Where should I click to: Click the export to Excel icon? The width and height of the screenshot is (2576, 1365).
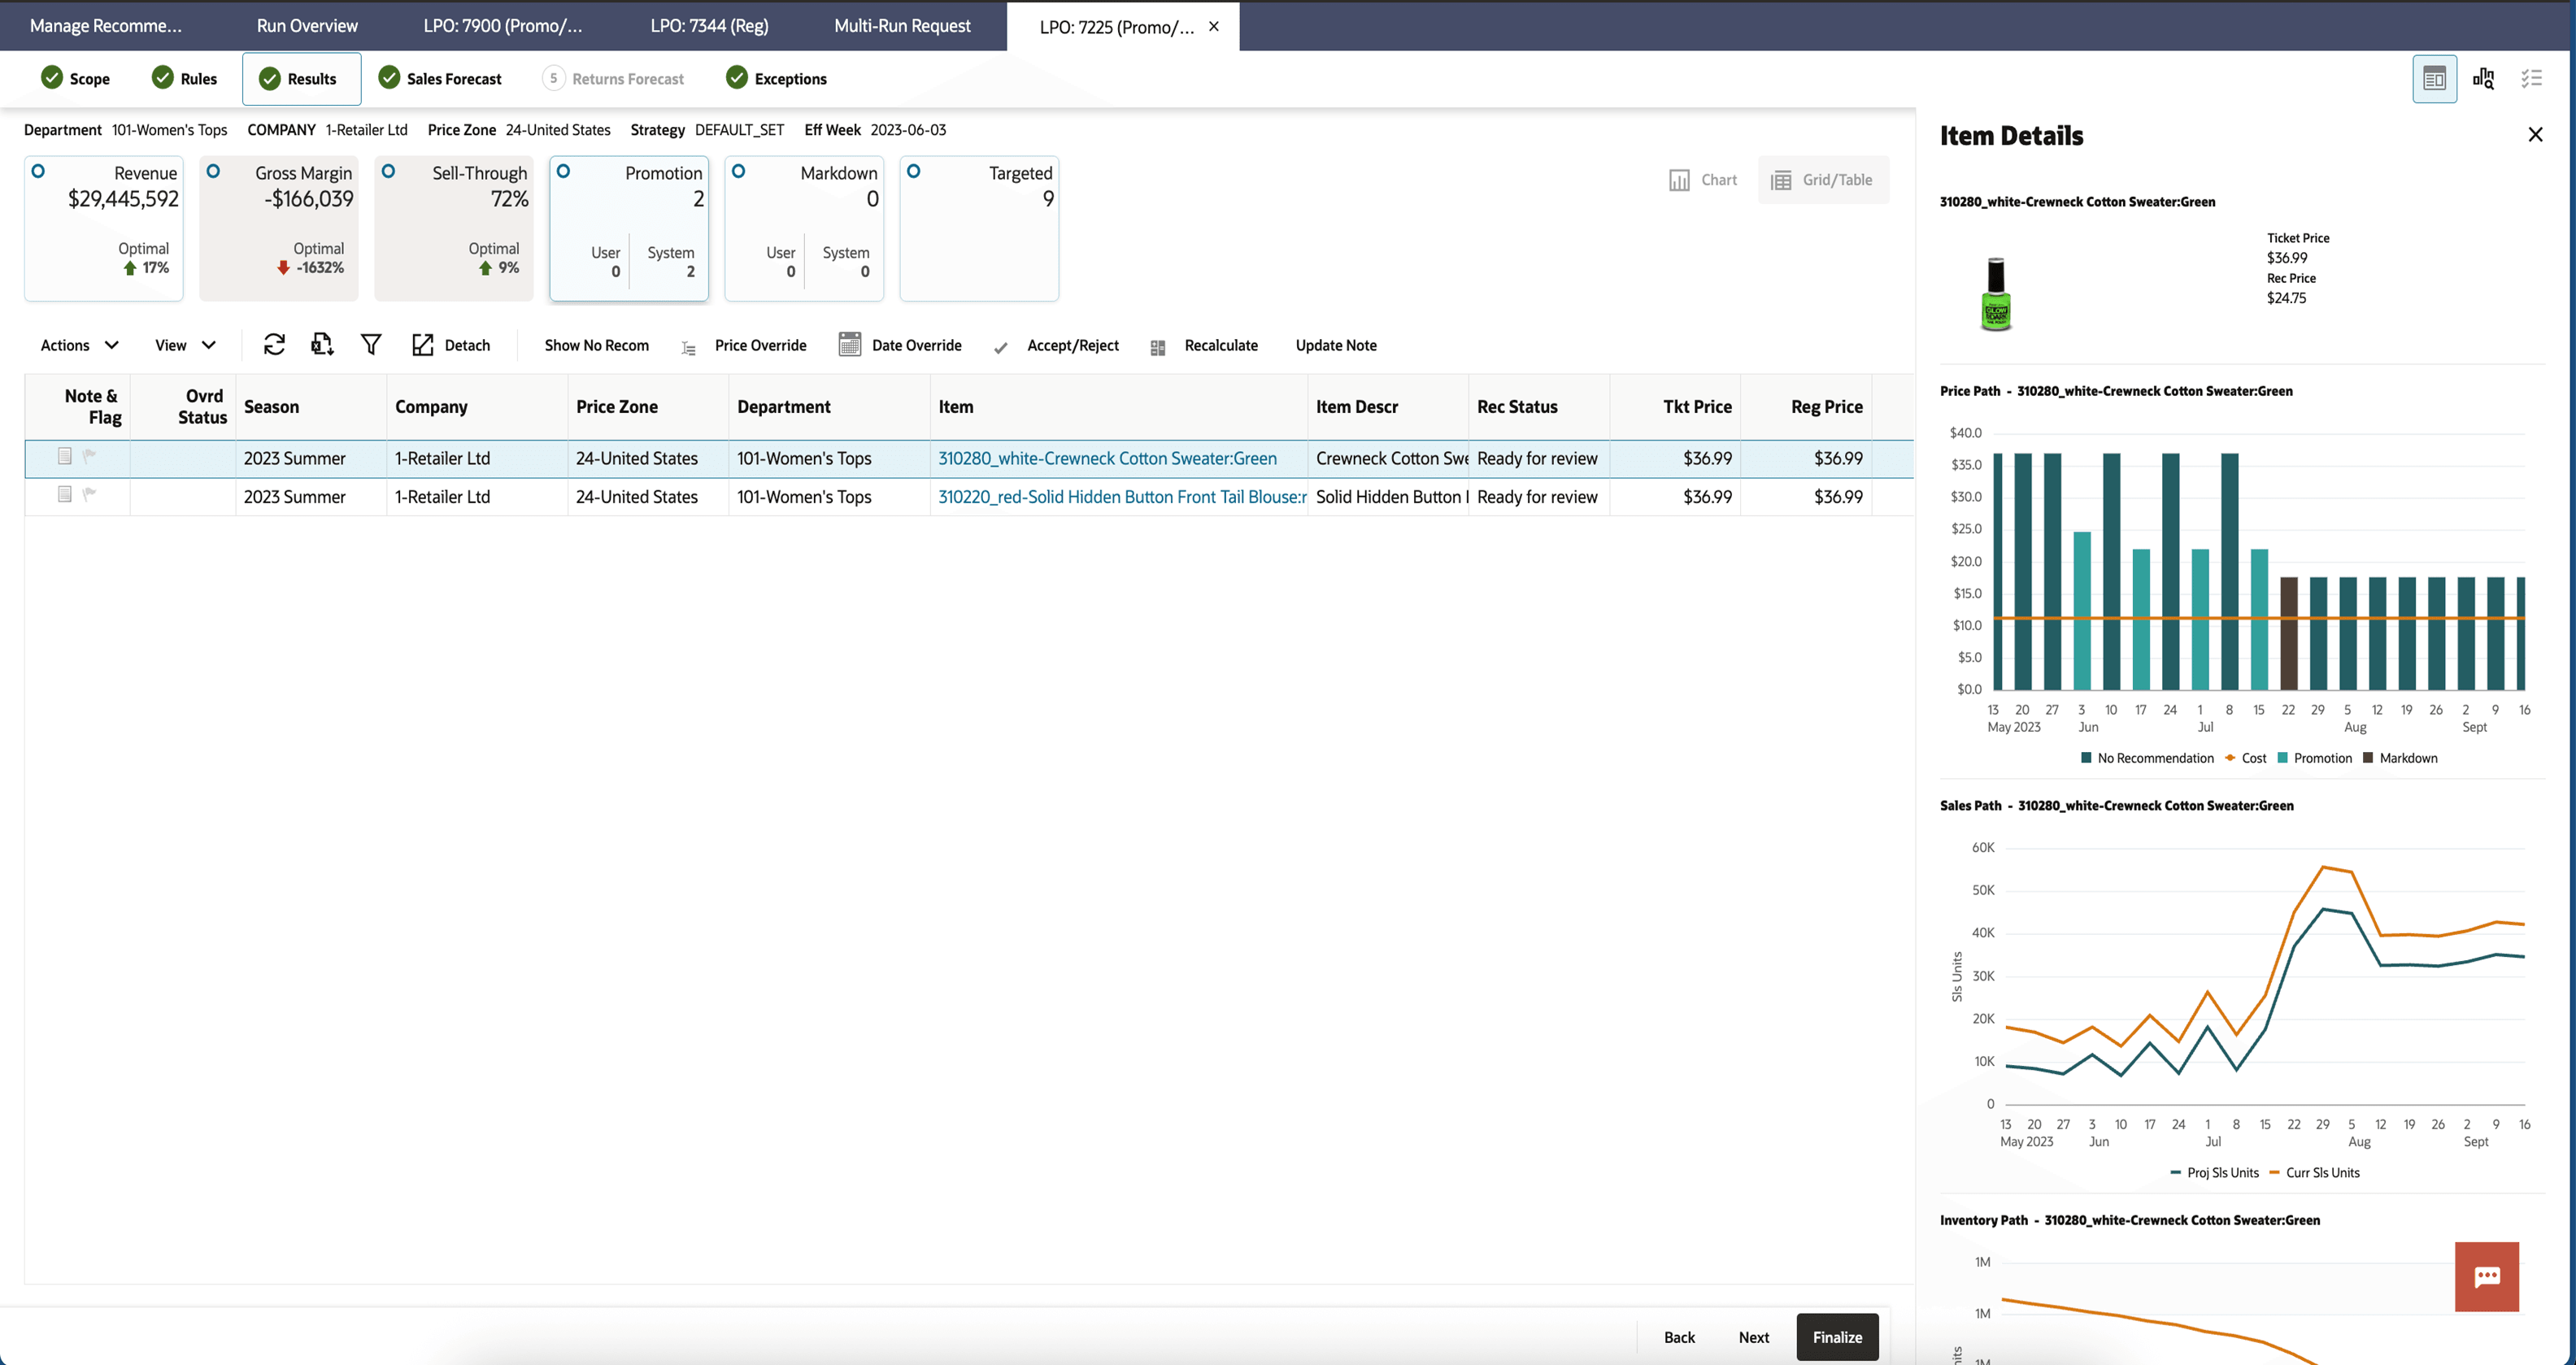[322, 345]
